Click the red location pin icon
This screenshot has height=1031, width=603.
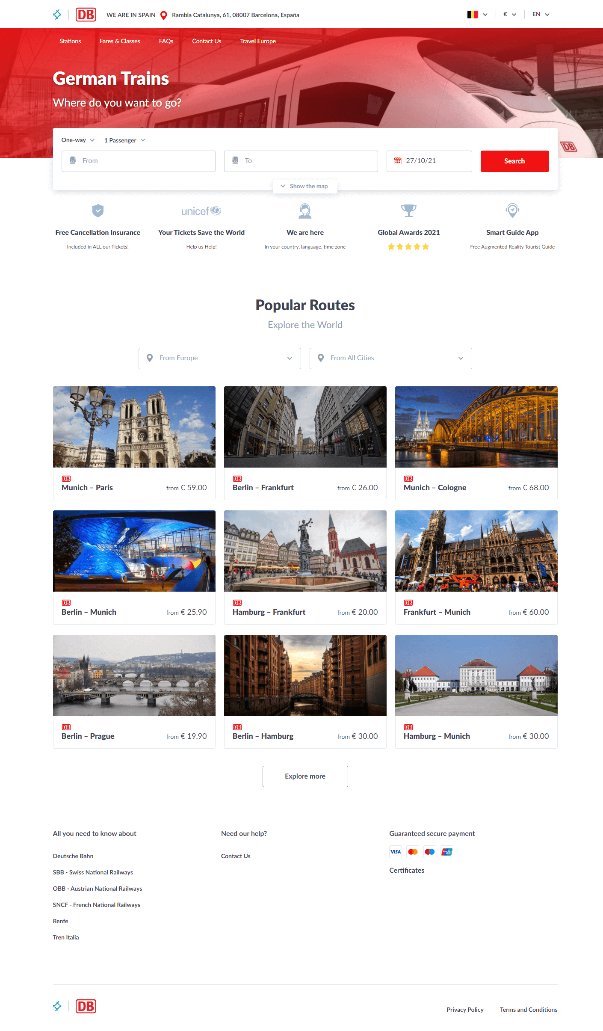[163, 15]
